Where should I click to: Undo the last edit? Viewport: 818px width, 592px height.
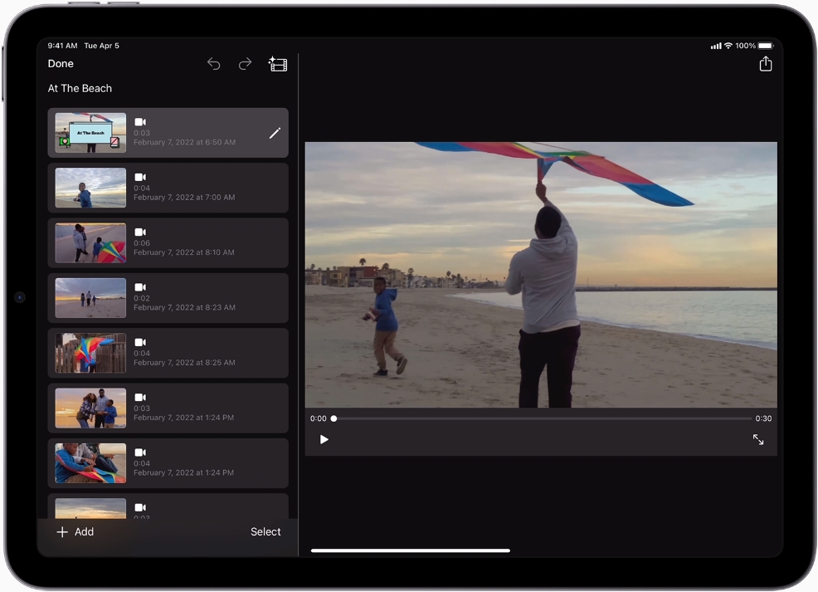pyautogui.click(x=213, y=64)
